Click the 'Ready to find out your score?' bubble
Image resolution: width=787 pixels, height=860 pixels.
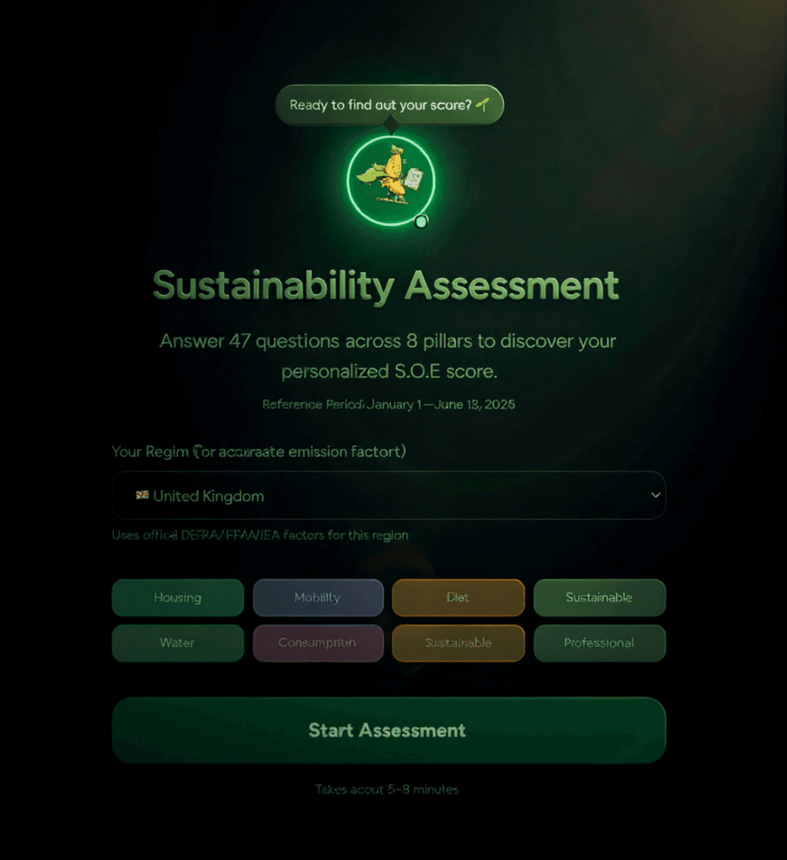pyautogui.click(x=389, y=105)
